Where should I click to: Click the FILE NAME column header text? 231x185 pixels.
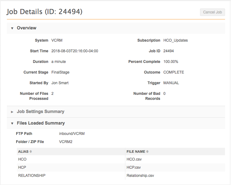(136, 152)
